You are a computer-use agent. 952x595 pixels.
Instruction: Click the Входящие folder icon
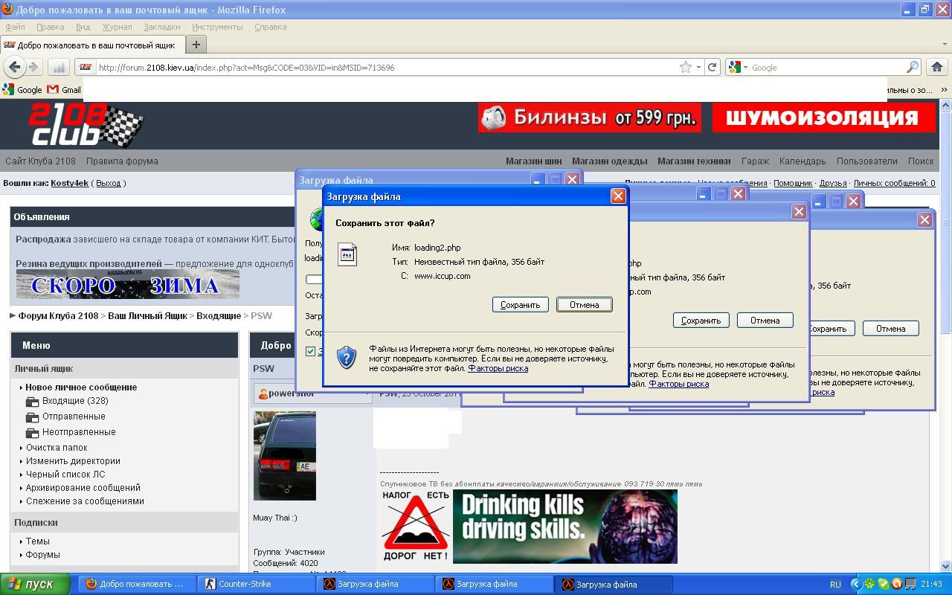point(32,402)
